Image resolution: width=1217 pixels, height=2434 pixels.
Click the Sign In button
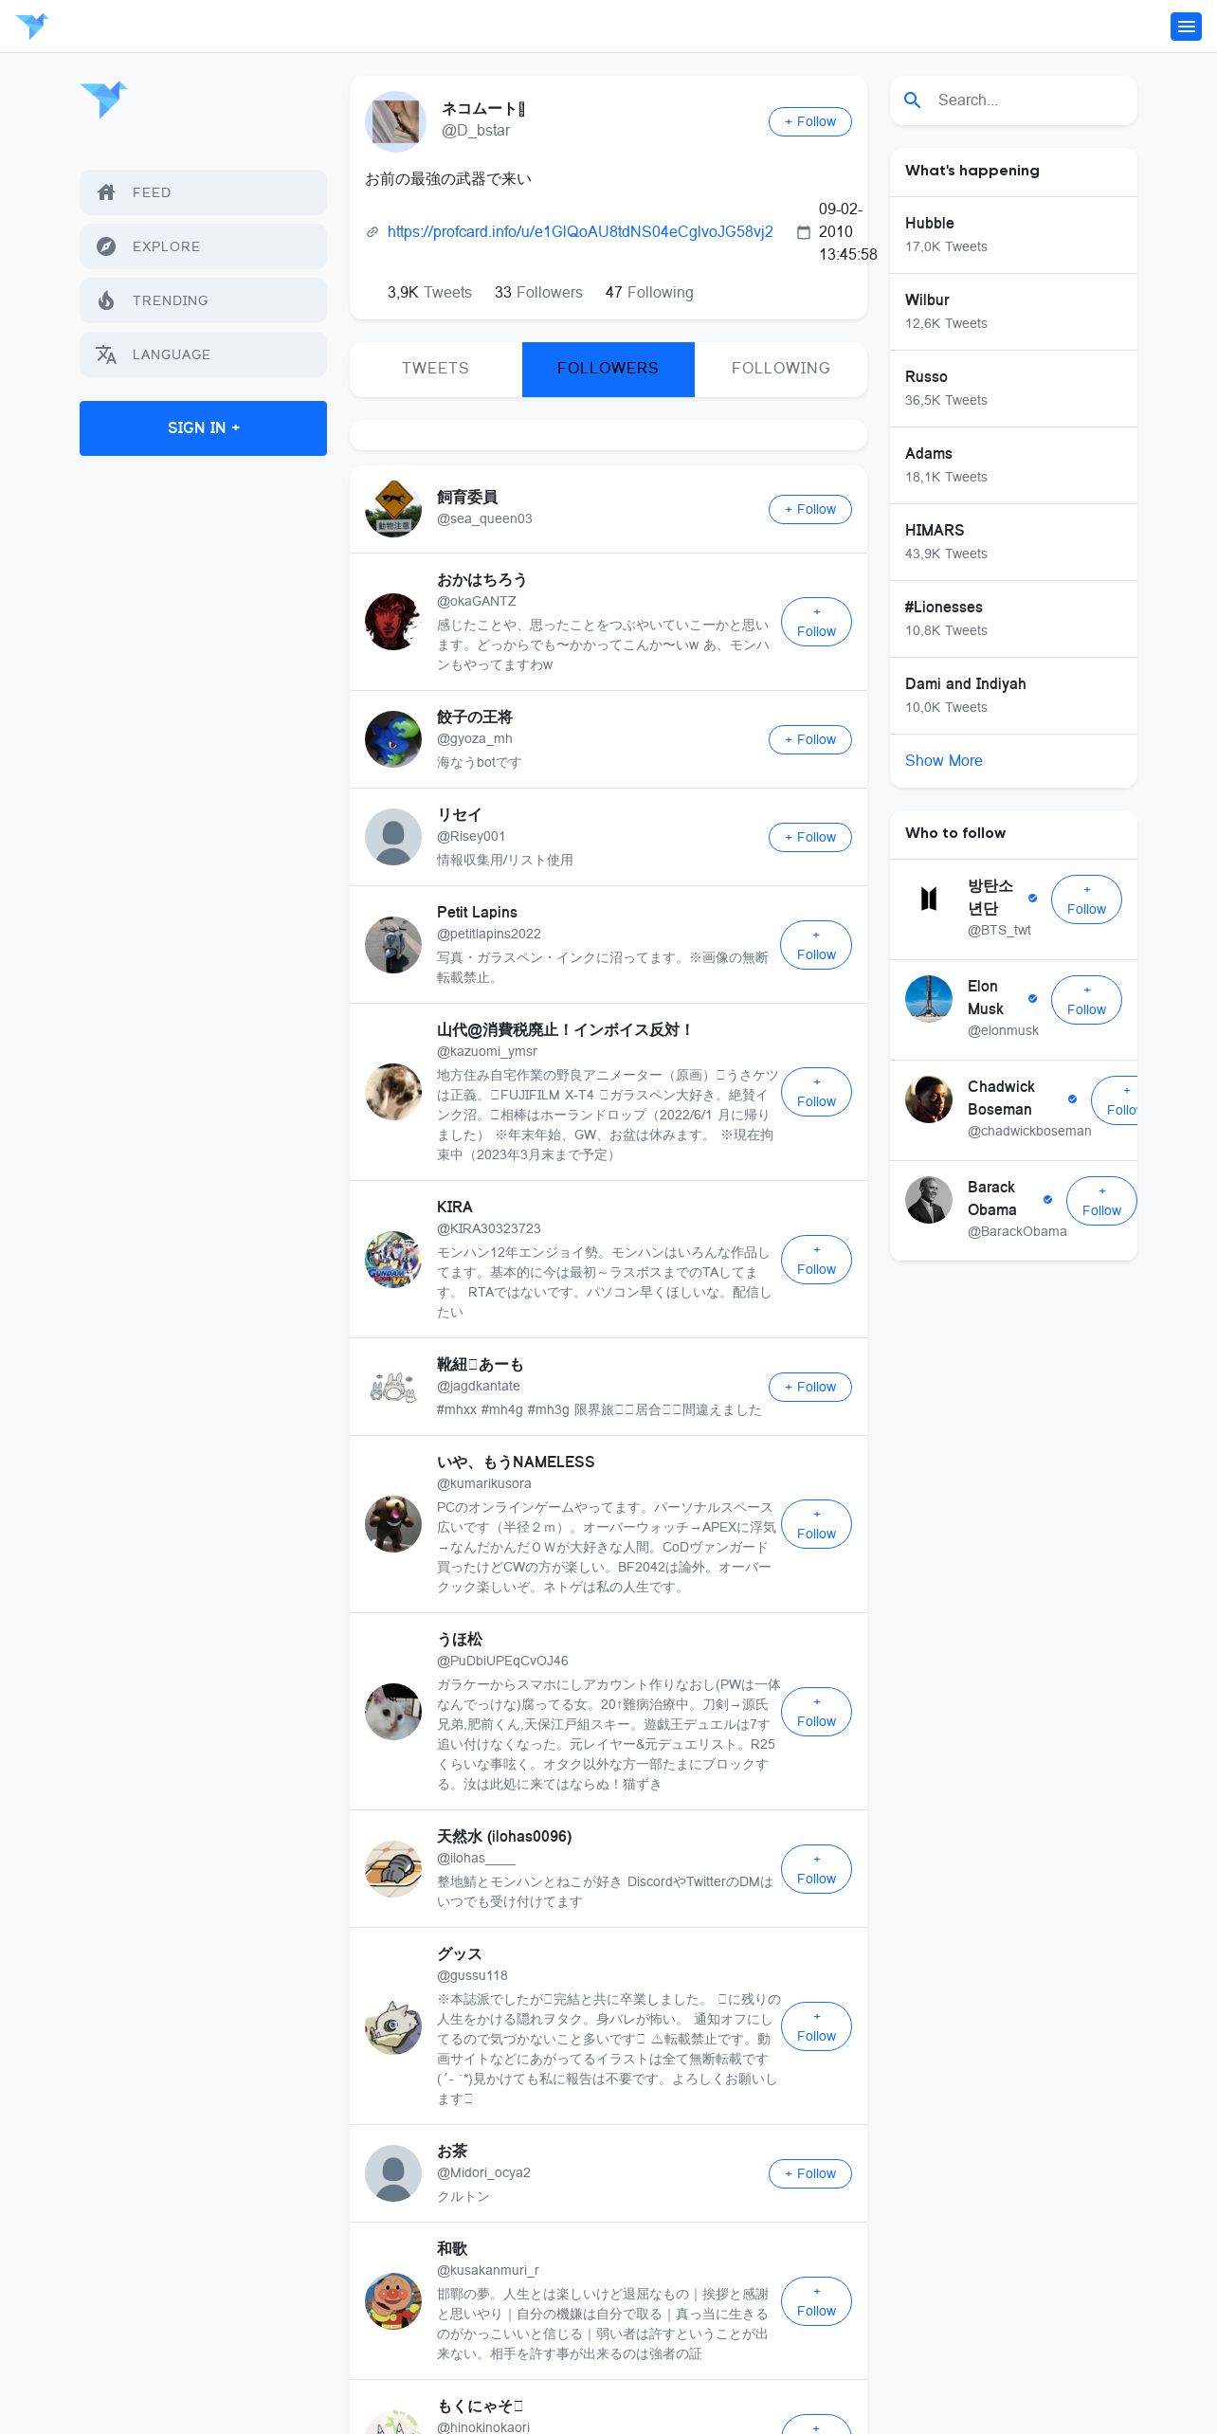pos(203,428)
